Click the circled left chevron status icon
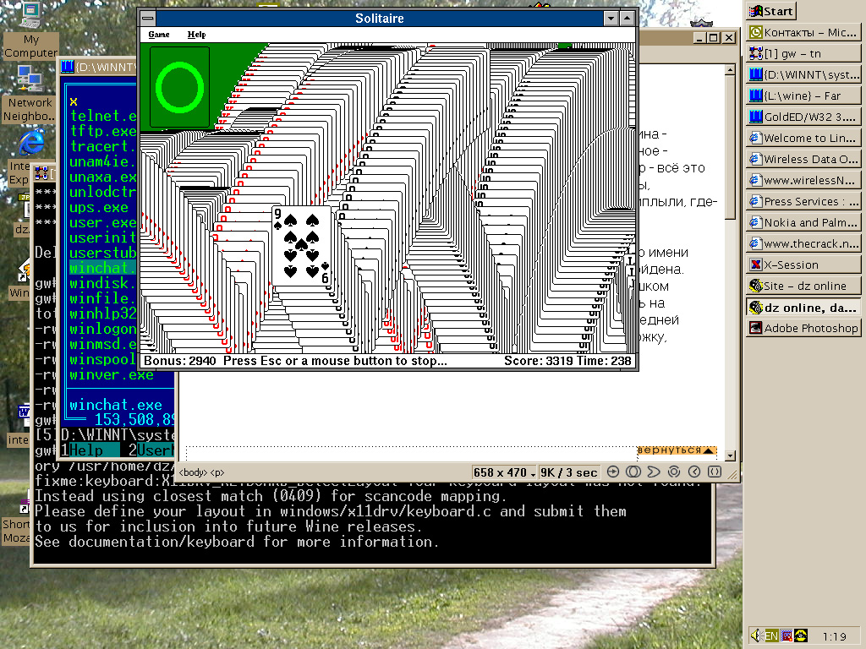 [x=694, y=472]
